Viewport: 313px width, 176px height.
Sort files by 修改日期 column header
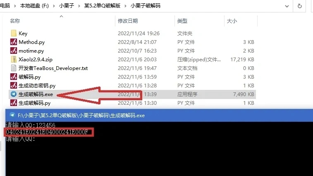point(128,21)
